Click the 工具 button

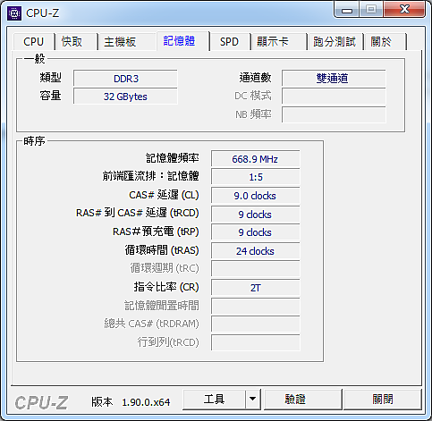[214, 400]
